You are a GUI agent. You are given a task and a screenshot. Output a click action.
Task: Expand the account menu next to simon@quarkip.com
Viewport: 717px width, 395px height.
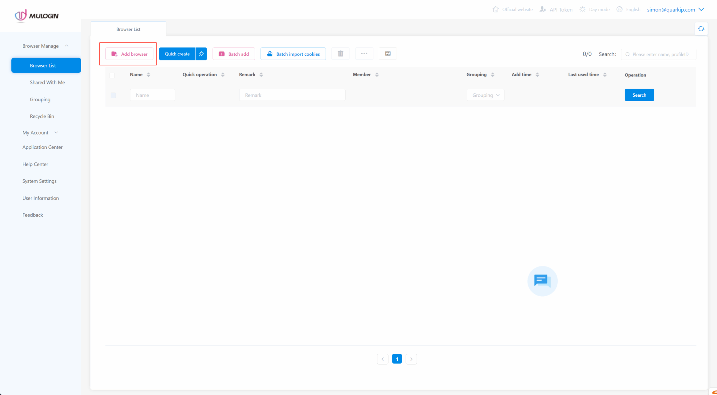pyautogui.click(x=702, y=9)
